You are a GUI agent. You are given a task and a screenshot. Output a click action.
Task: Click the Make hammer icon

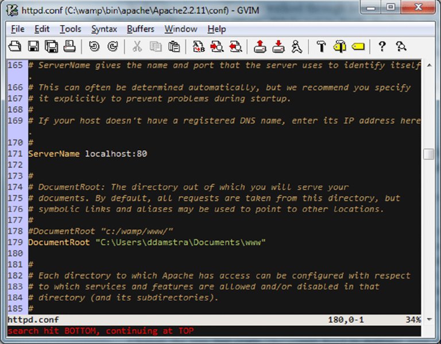click(x=321, y=46)
